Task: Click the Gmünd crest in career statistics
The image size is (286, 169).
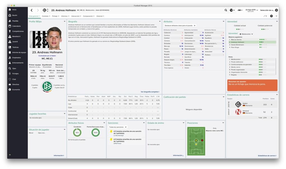Action: (x=238, y=112)
